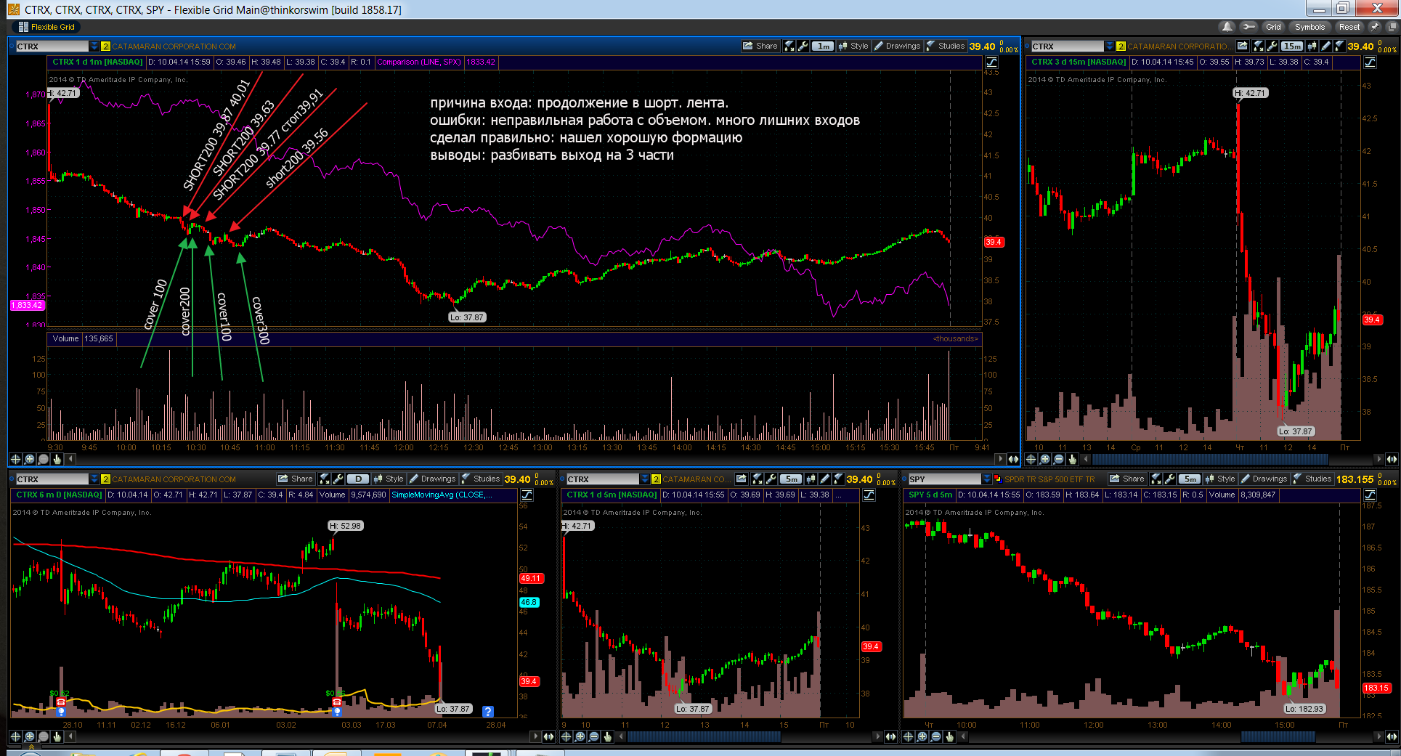The image size is (1401, 756).
Task: Open the quick-time-frame flask icon in the 1m chart
Action: point(789,46)
